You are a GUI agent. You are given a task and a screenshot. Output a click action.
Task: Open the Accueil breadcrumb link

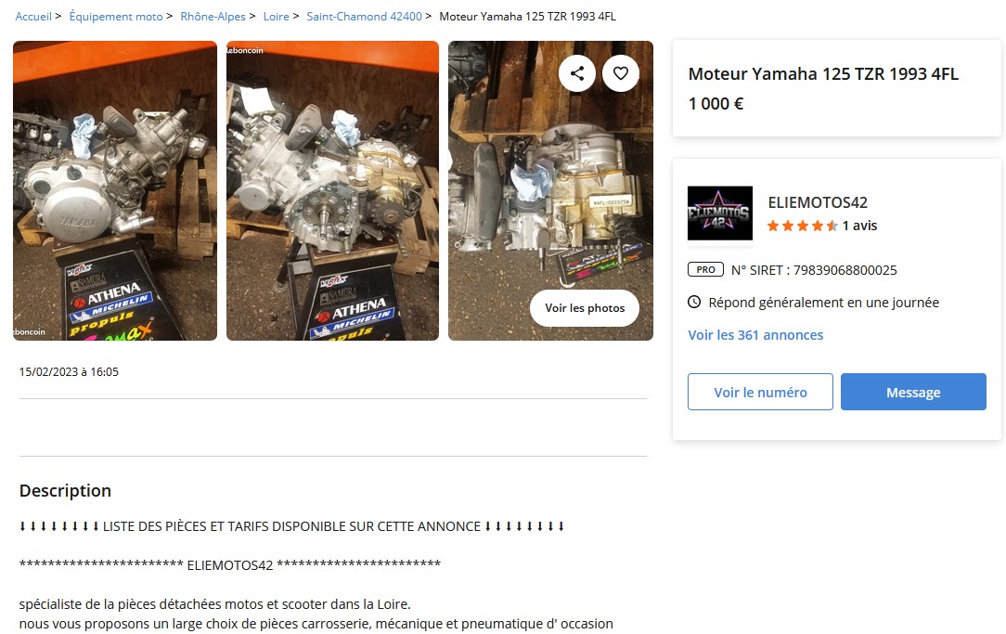(33, 16)
